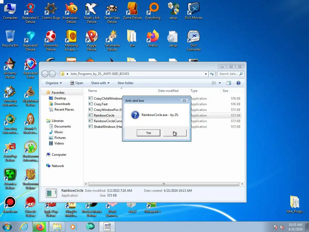Go to Downloads in the navigation pane
The image size is (309, 232).
(x=62, y=104)
